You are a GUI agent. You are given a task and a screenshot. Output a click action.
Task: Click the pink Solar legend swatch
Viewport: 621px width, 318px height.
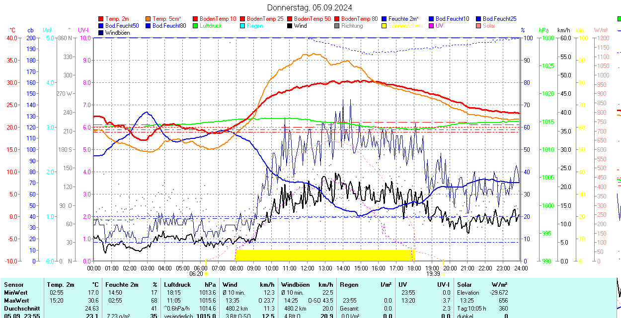(479, 26)
